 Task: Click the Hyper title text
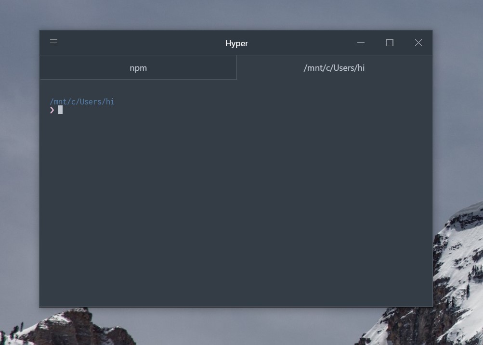(236, 43)
